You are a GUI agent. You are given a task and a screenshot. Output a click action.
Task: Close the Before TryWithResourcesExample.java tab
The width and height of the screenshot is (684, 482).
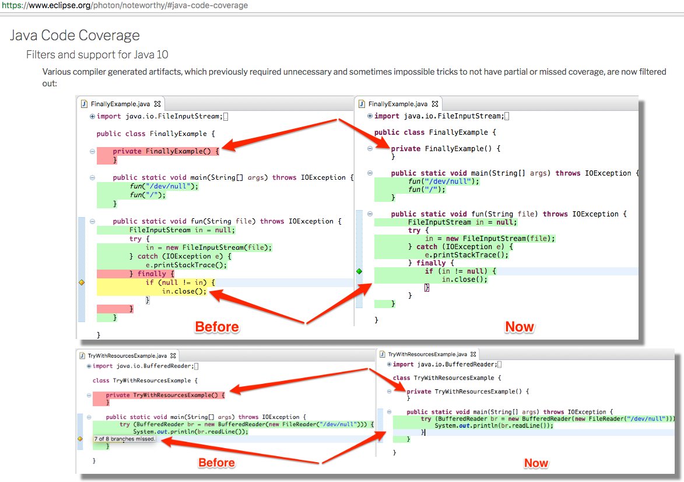pos(173,356)
